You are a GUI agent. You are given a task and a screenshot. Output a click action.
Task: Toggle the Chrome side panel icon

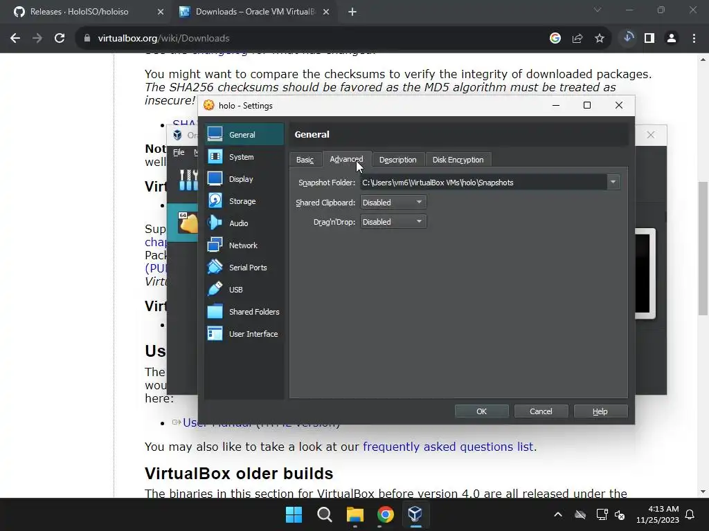pyautogui.click(x=649, y=39)
